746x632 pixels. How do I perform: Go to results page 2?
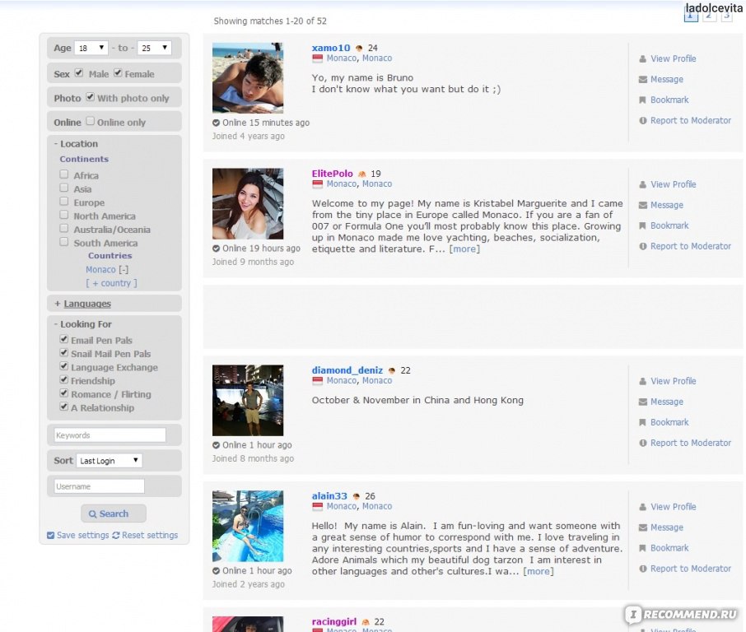click(709, 16)
